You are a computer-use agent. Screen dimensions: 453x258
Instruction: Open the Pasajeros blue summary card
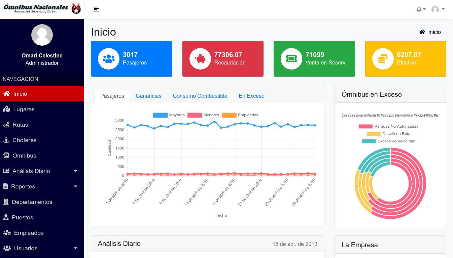tap(132, 59)
